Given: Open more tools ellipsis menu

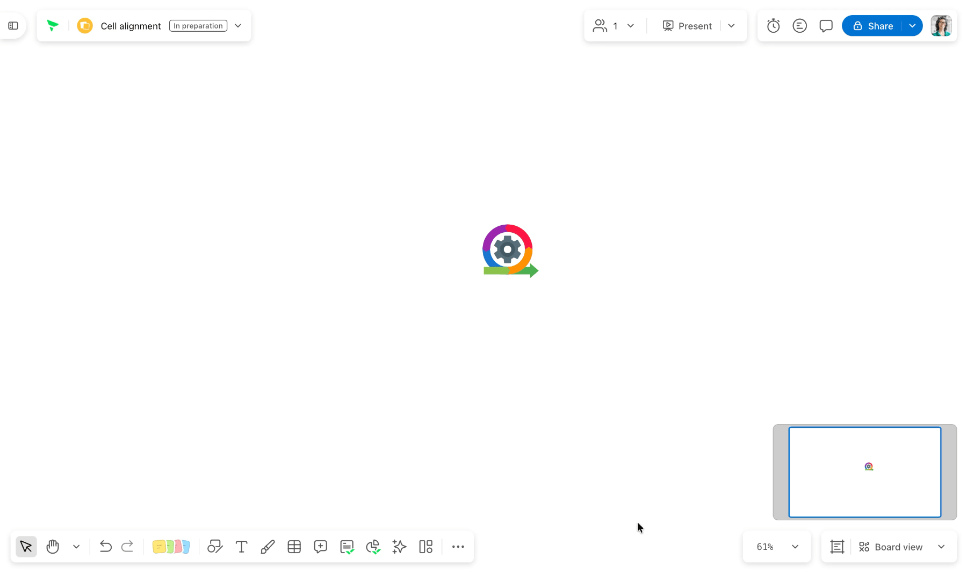Looking at the screenshot, I should pos(458,547).
